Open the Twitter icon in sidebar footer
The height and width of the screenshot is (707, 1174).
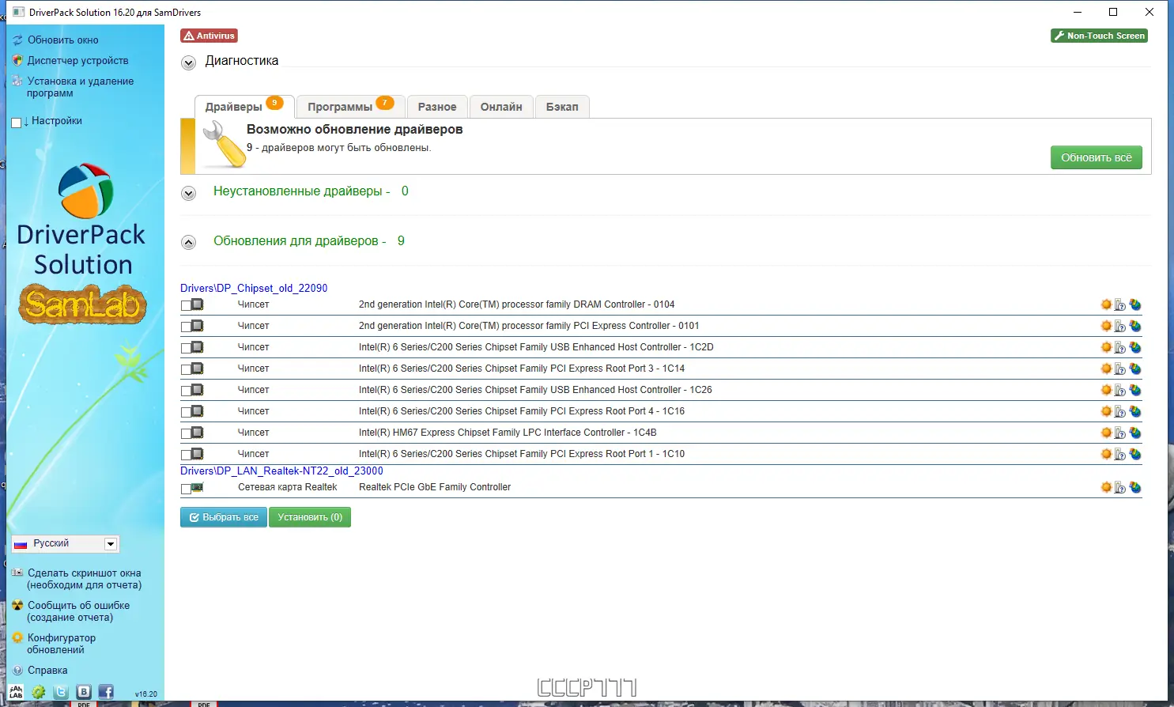pos(61,692)
